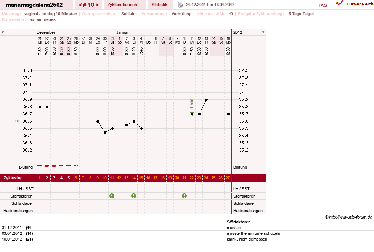Click the temperature point on 13. Fr
Screen dimensions: 374x252
pyautogui.click(x=206, y=100)
